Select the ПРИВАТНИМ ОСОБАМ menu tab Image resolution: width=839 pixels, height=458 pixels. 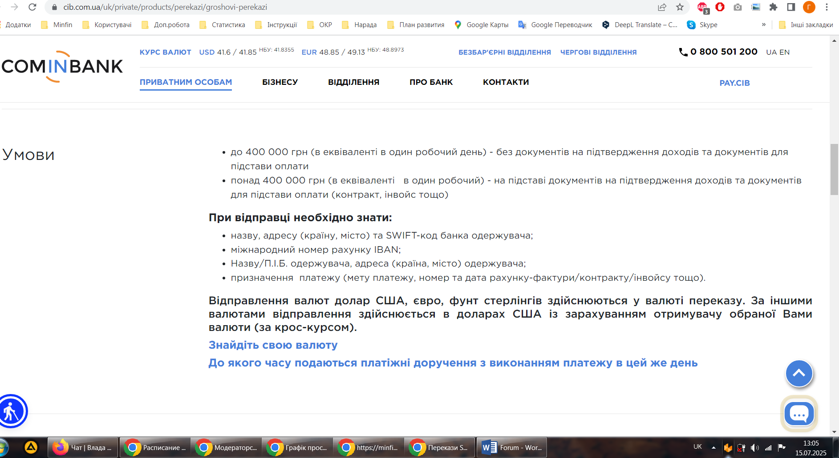(x=186, y=82)
